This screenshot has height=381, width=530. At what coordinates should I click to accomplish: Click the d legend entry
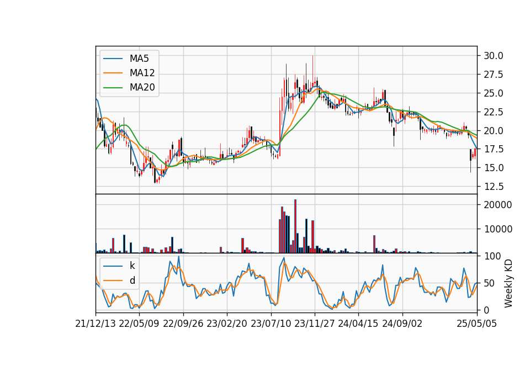[x=119, y=281]
